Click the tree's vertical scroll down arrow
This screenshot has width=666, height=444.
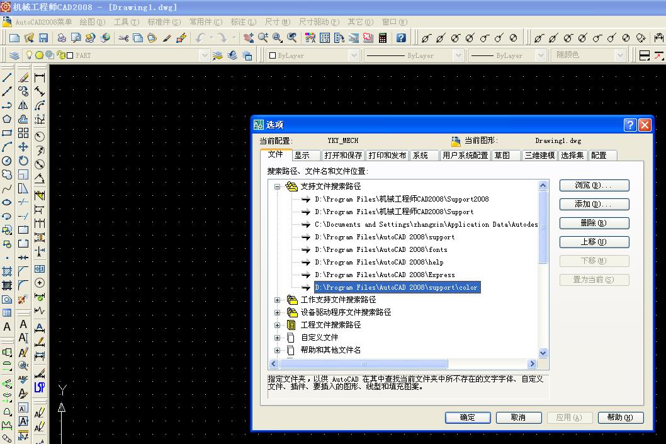[543, 353]
